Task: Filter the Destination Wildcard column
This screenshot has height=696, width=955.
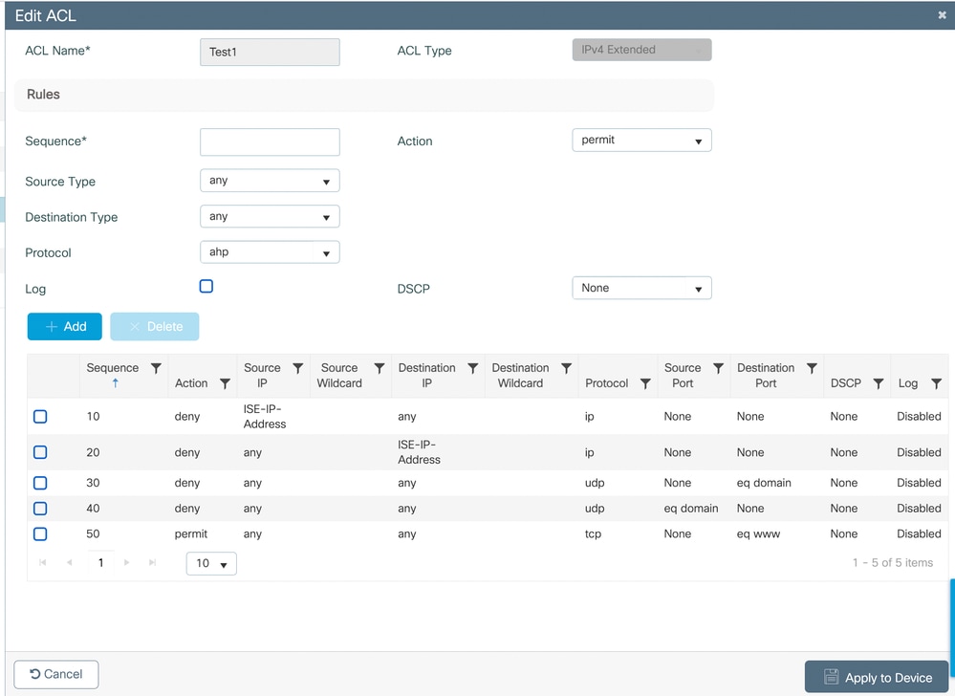Action: (566, 366)
